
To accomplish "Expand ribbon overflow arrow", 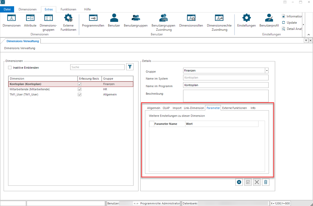I will click(303, 24).
